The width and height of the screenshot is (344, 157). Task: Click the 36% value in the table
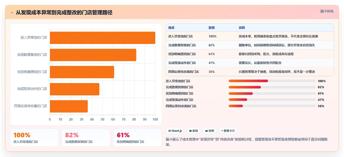click(x=212, y=72)
